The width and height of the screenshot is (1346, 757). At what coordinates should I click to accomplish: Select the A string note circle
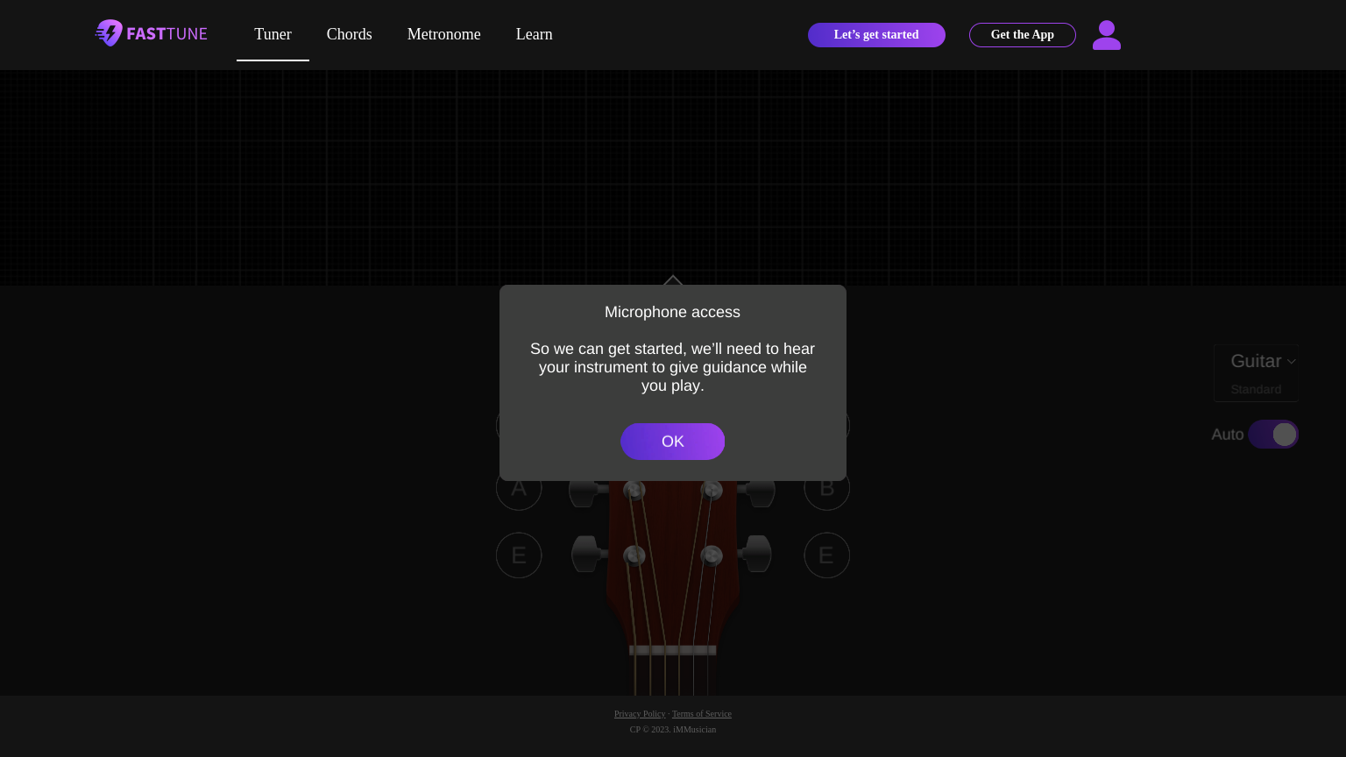(x=519, y=488)
